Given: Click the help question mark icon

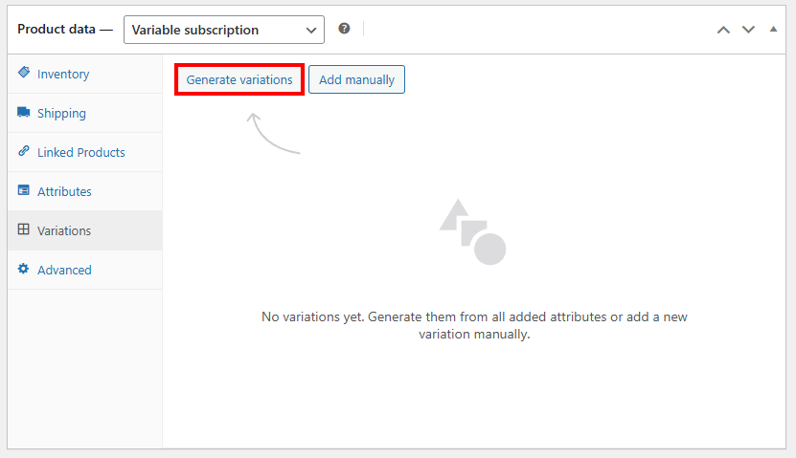Looking at the screenshot, I should (345, 29).
